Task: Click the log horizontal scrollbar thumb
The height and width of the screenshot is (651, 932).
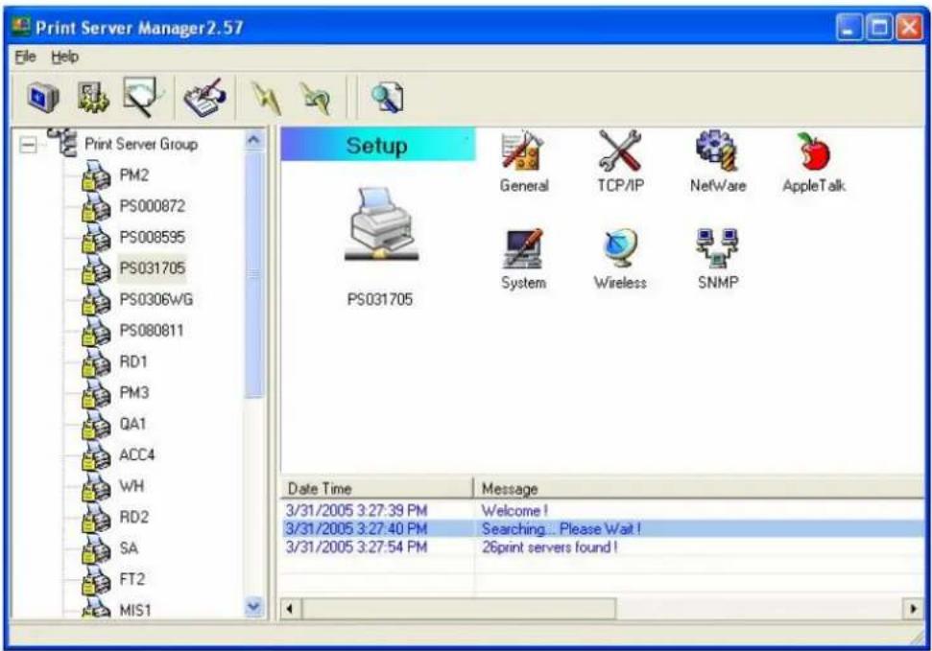Action: pyautogui.click(x=459, y=609)
